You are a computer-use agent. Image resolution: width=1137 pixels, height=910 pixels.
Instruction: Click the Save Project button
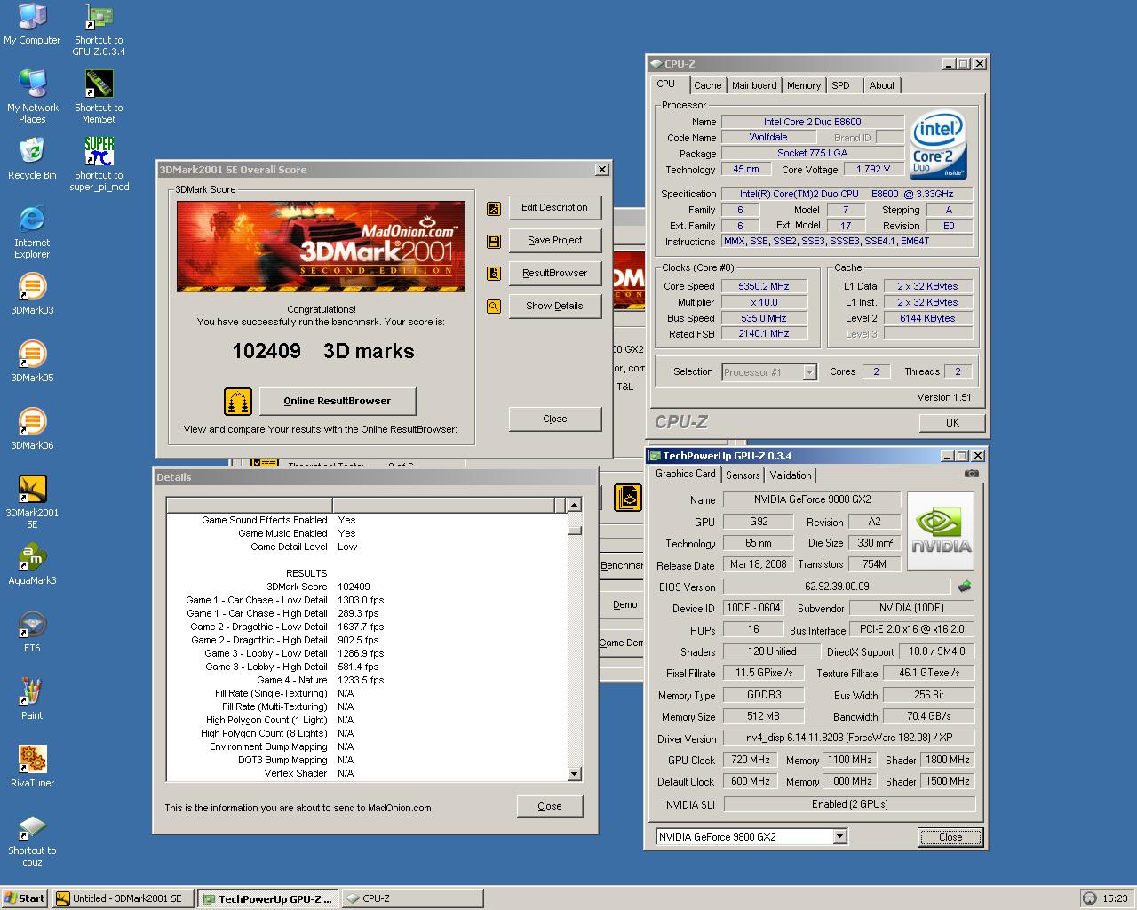[x=555, y=241]
